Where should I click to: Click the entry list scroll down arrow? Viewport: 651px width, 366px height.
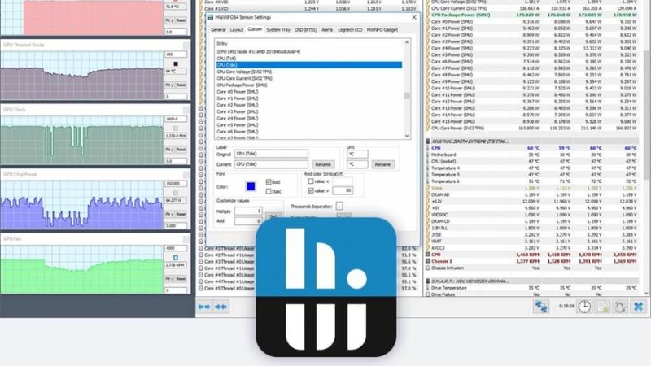pos(407,136)
